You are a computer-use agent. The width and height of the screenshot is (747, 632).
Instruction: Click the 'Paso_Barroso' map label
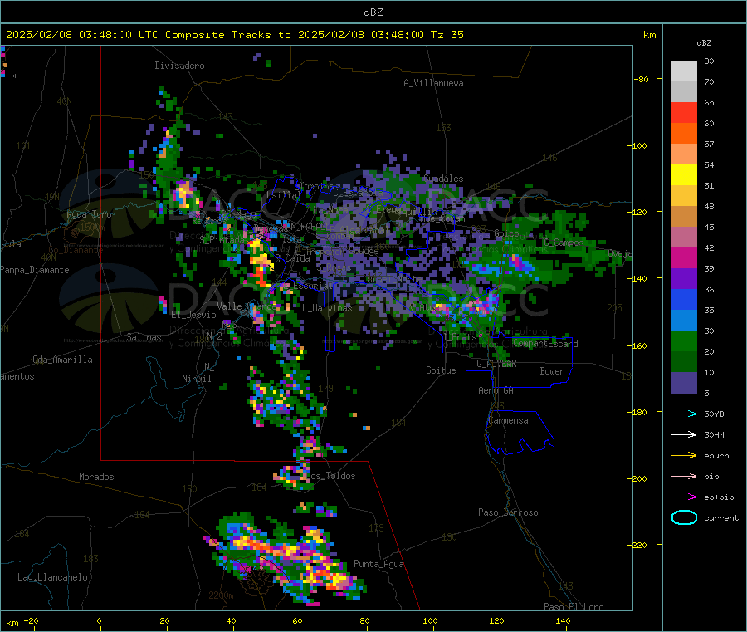click(x=508, y=512)
